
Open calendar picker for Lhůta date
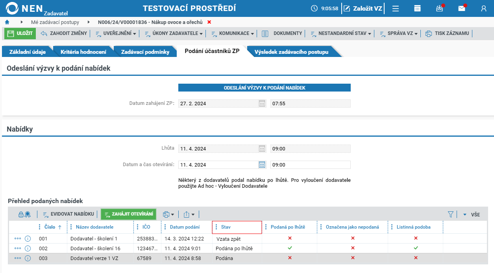(x=262, y=148)
